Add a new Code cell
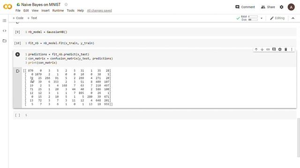 [18, 18]
